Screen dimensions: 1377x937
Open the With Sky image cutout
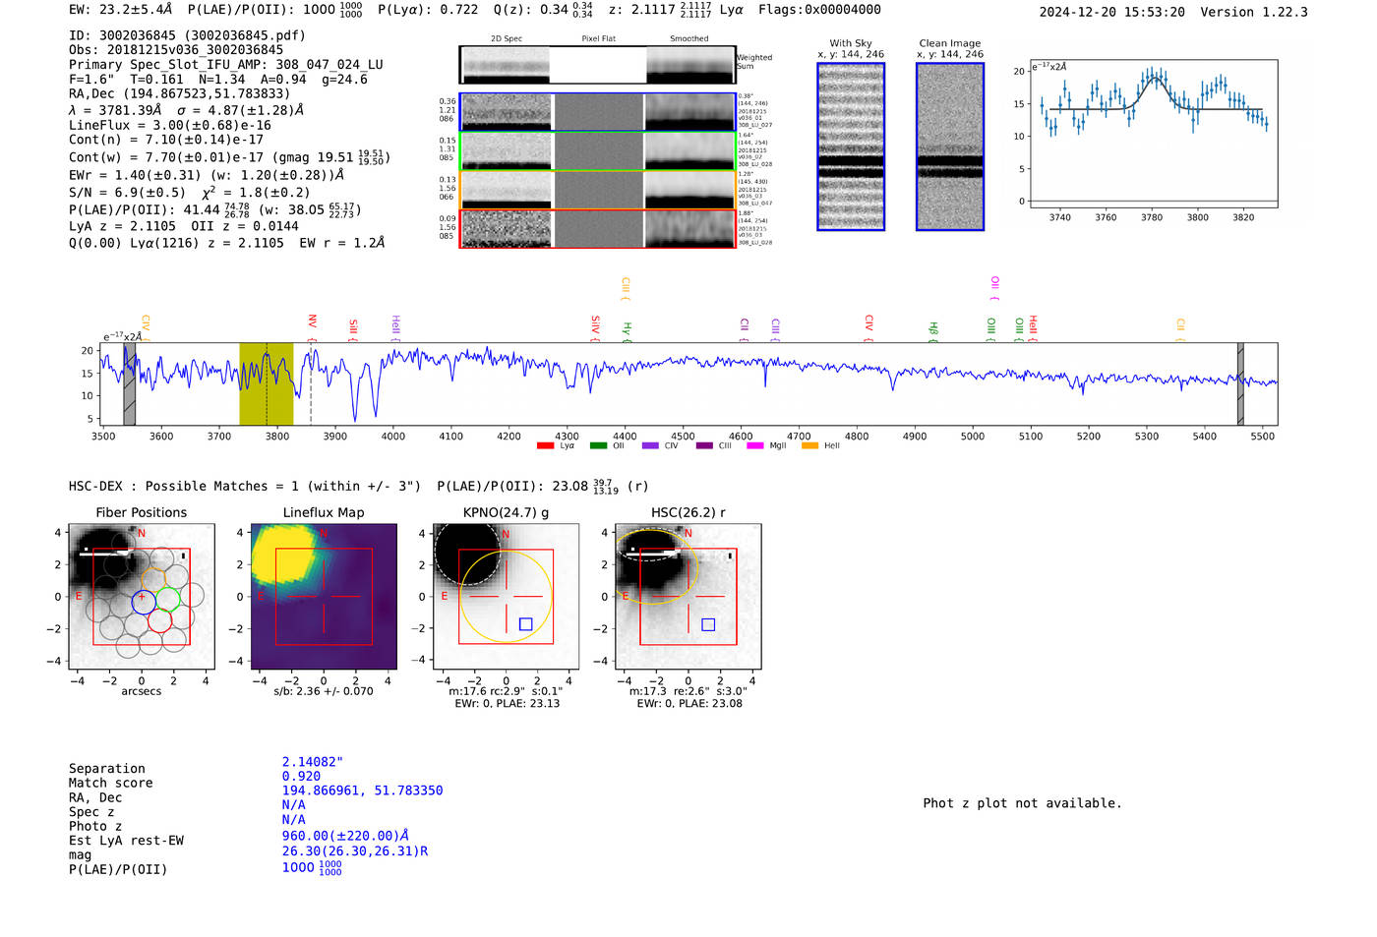851,146
